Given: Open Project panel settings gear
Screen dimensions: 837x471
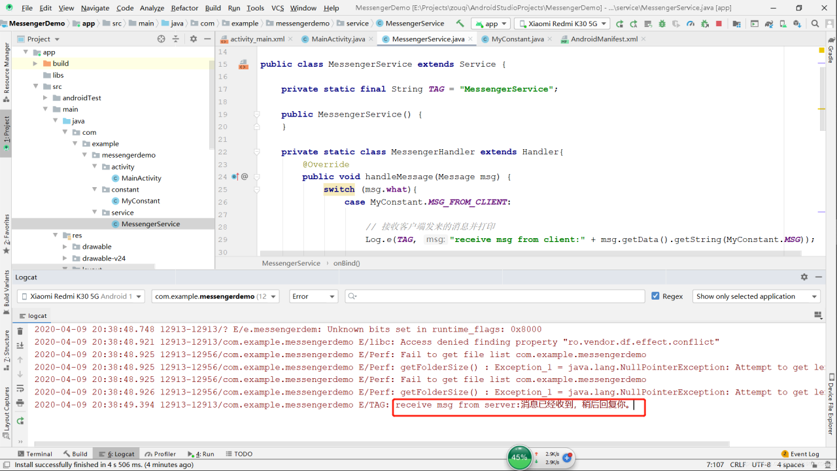Looking at the screenshot, I should (x=194, y=39).
